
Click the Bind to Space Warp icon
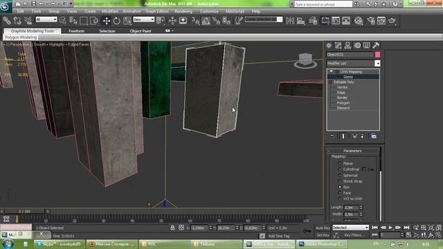point(28,21)
